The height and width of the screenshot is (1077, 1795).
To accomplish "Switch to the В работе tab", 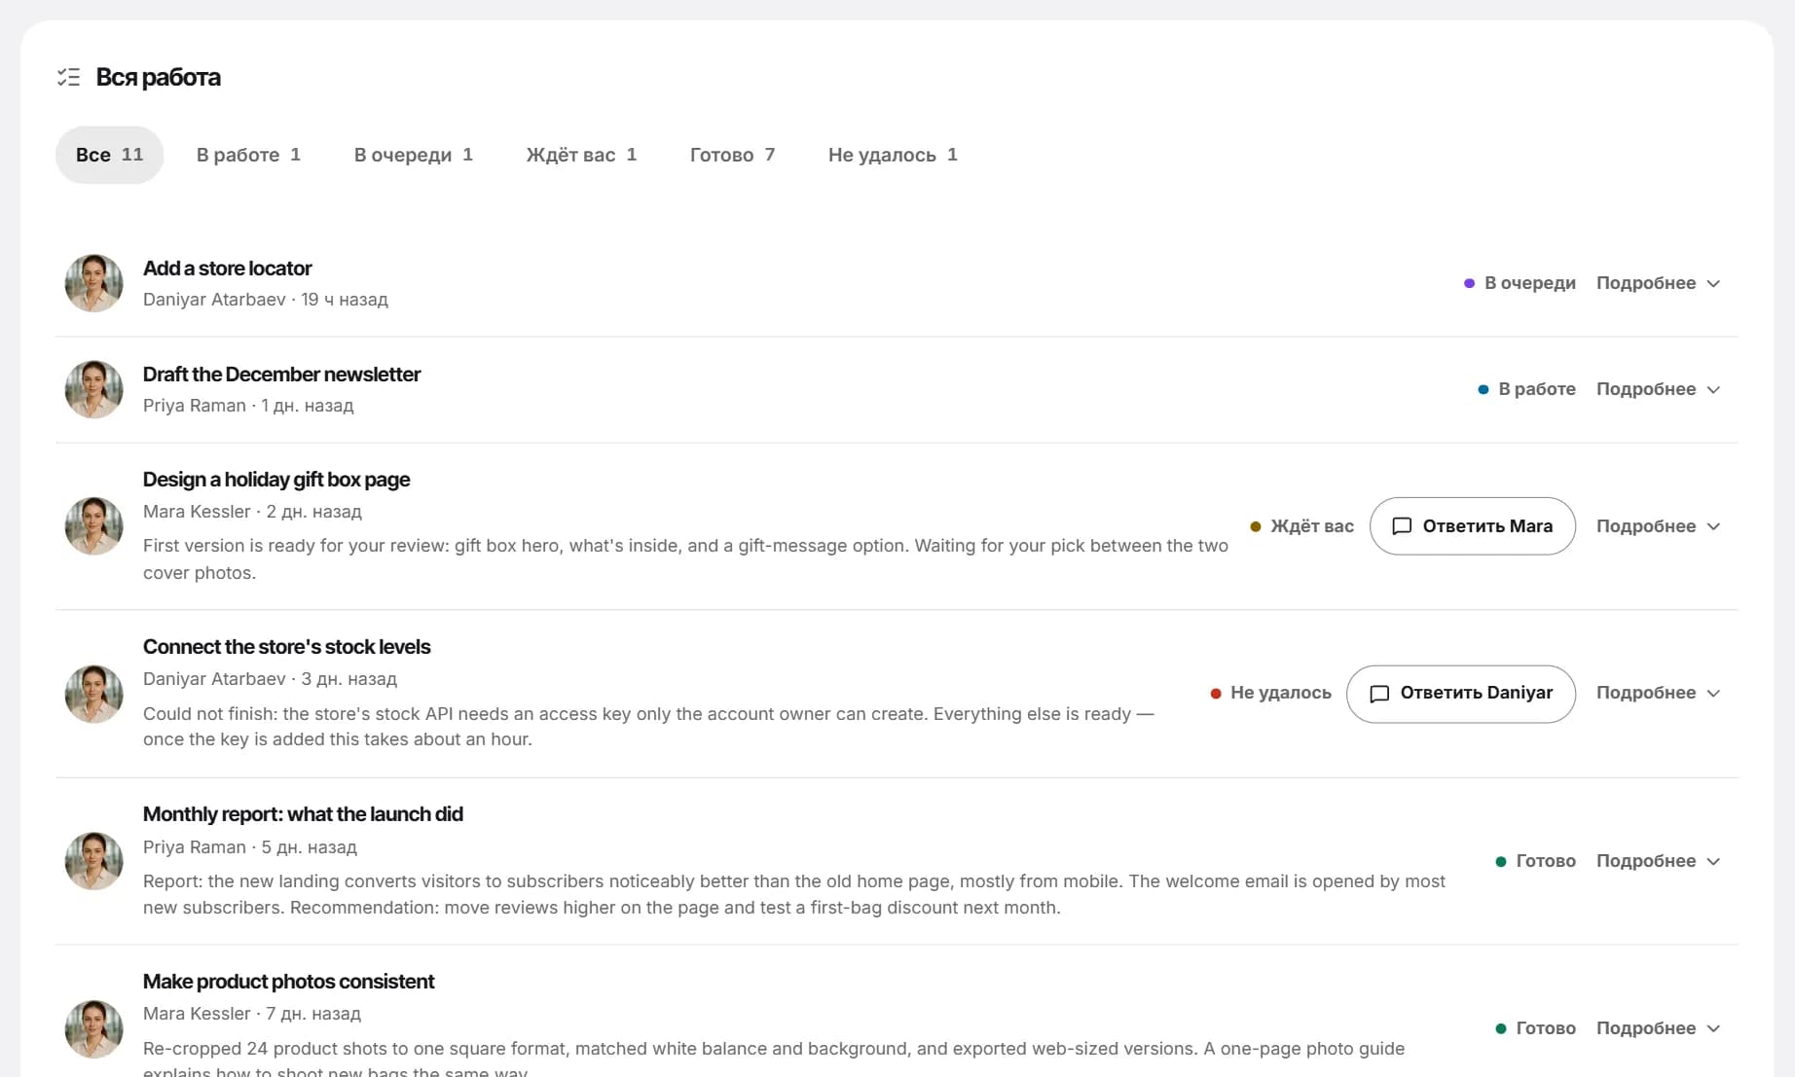I will (x=248, y=155).
